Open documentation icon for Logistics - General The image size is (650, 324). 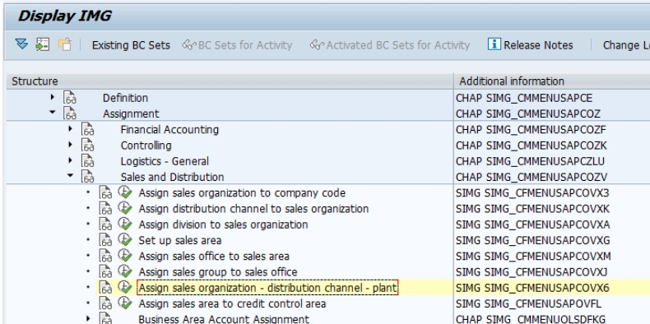pyautogui.click(x=88, y=160)
